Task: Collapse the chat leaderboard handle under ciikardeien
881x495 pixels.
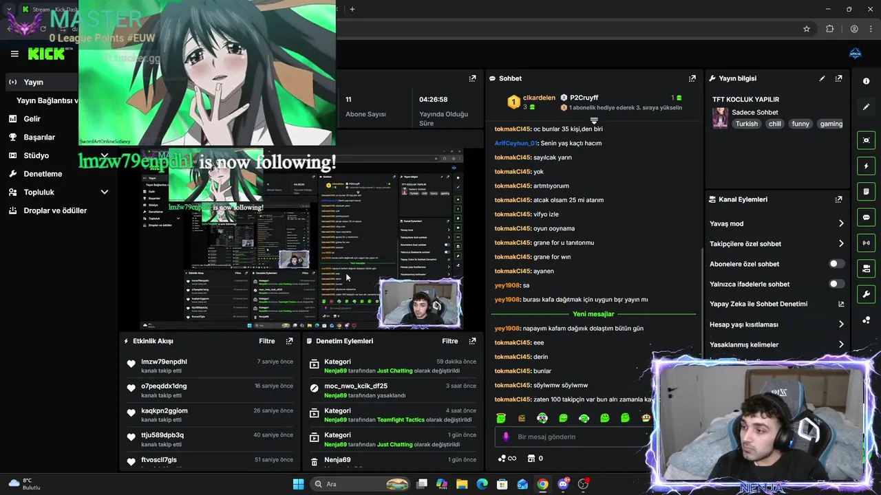Action: 594,120
